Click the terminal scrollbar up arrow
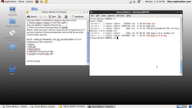The image size is (192, 108). pos(181,19)
